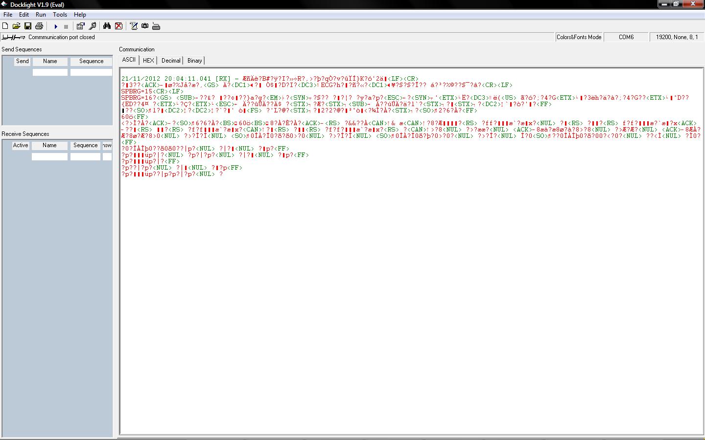Screen dimensions: 705x440
Task: Open a project file with folder icon
Action: [x=16, y=26]
